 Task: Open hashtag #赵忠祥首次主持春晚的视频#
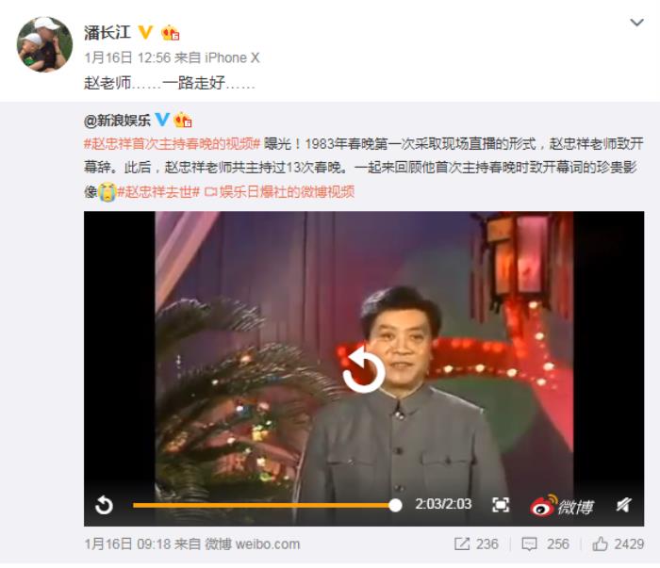coord(172,144)
